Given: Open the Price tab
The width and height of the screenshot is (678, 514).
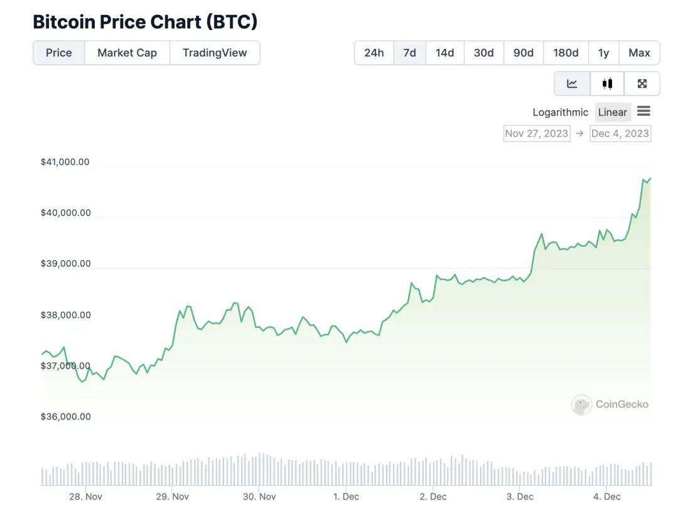Looking at the screenshot, I should [59, 53].
